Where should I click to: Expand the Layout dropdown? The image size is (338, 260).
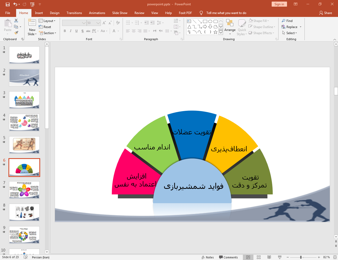pos(47,21)
